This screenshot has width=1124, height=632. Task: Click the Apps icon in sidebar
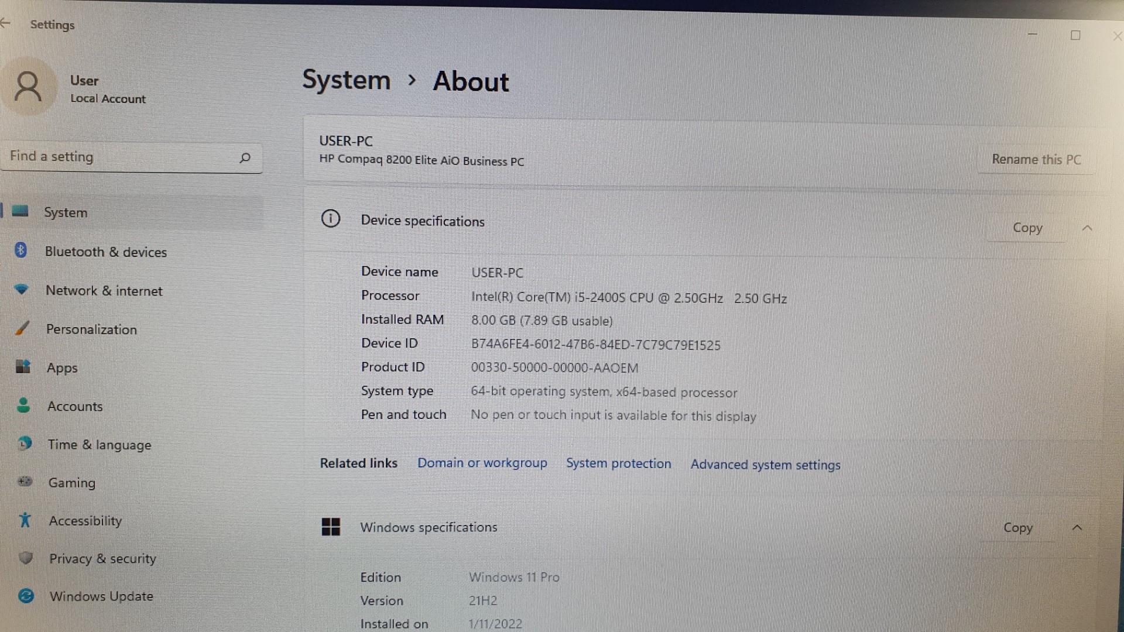tap(23, 366)
